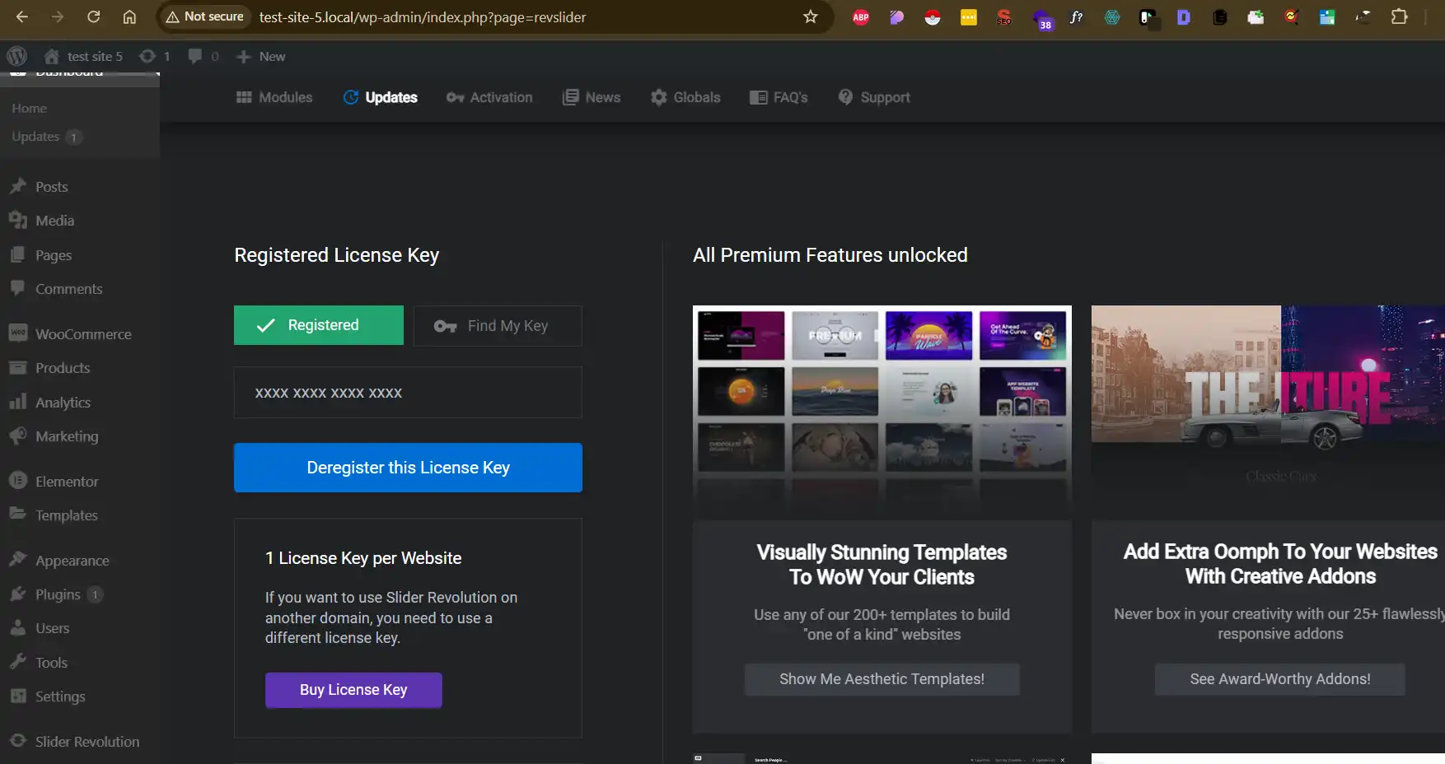Reload the page with the refresh icon
Image resolution: width=1445 pixels, height=764 pixels.
[94, 16]
